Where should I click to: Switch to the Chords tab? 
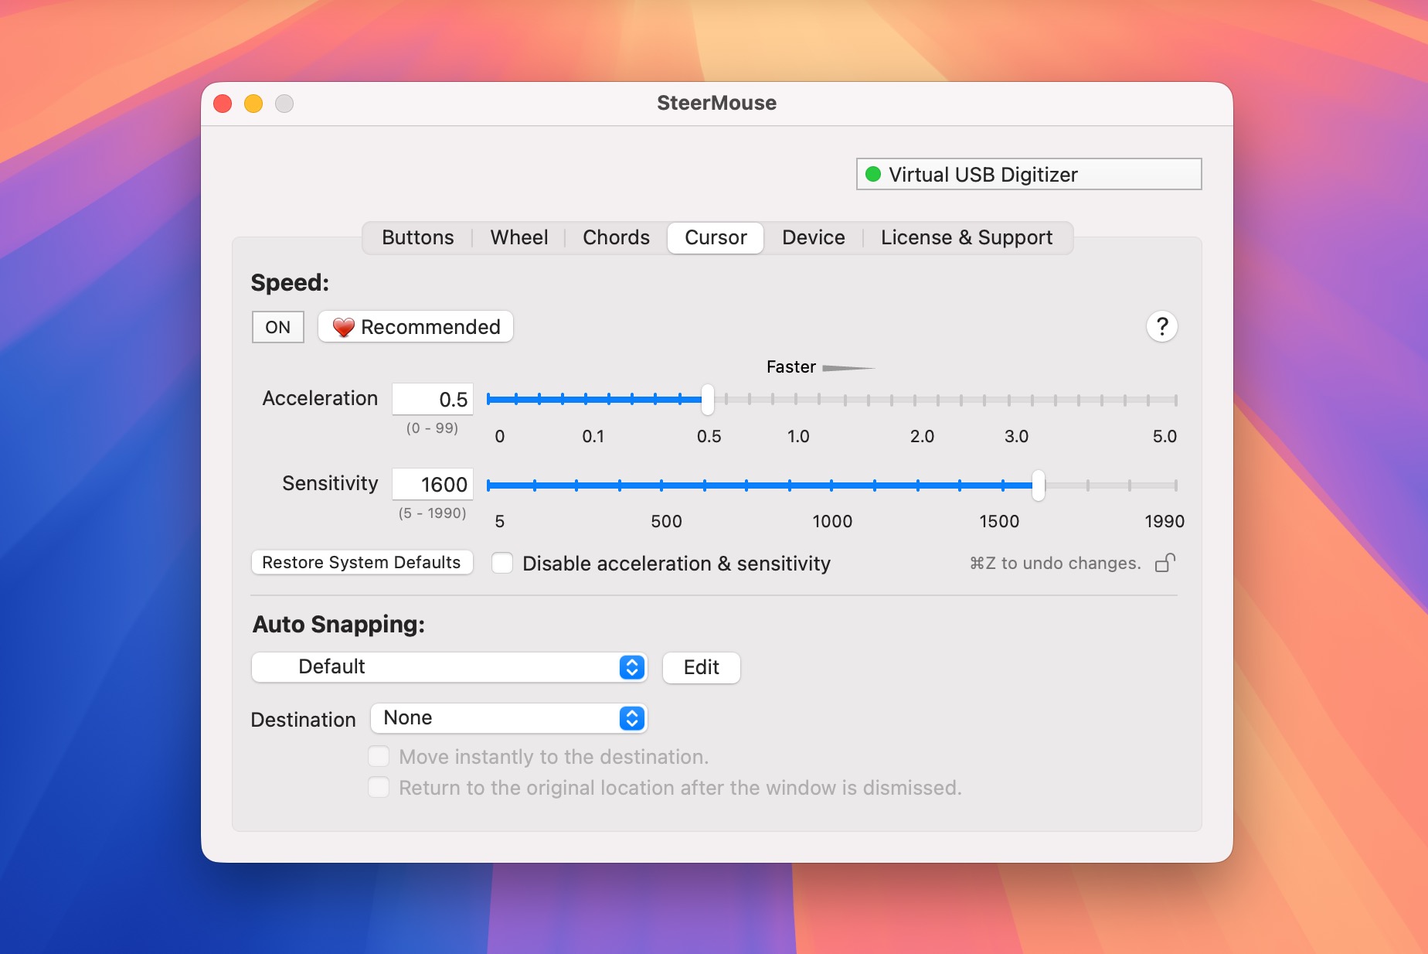tap(616, 237)
